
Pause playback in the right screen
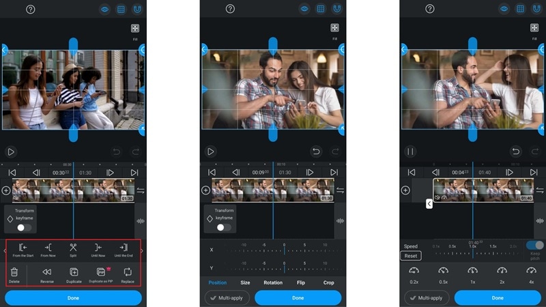click(410, 151)
